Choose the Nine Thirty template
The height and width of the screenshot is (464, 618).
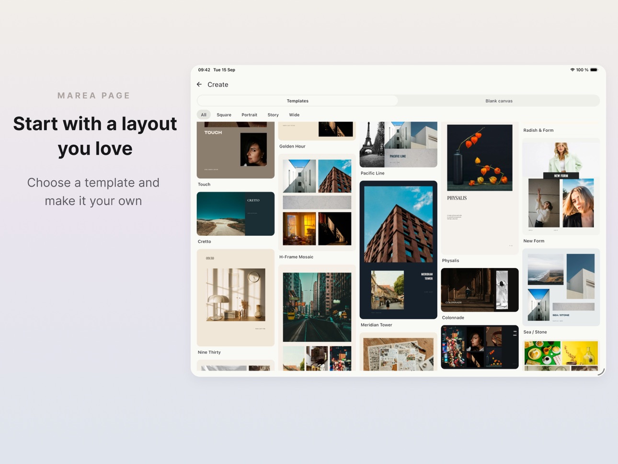(x=236, y=298)
